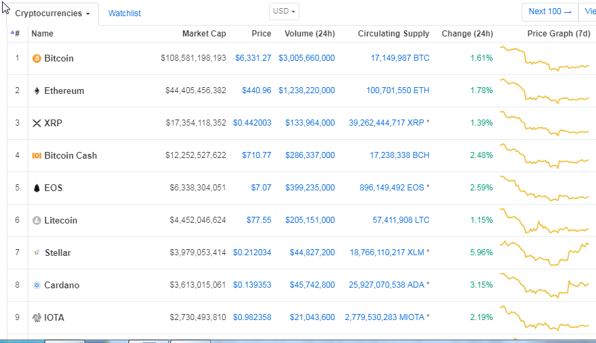Open the EOS name link
596x343 pixels.
tap(53, 188)
